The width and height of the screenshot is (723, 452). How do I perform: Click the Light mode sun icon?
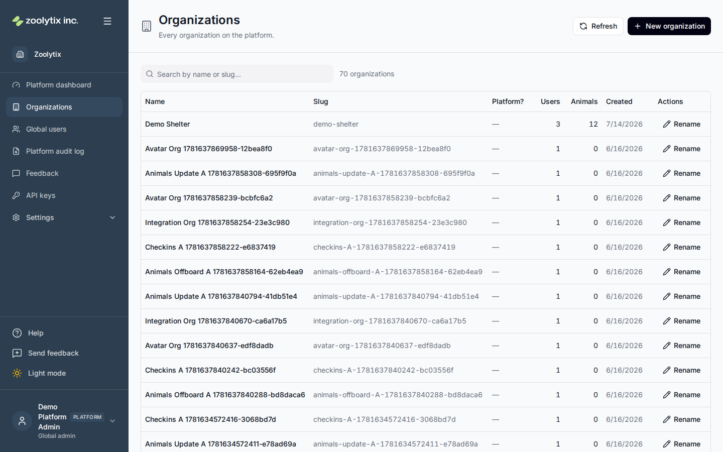click(17, 373)
